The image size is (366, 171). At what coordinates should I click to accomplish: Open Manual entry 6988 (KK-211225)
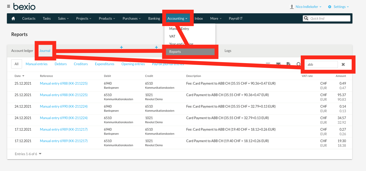(63, 83)
